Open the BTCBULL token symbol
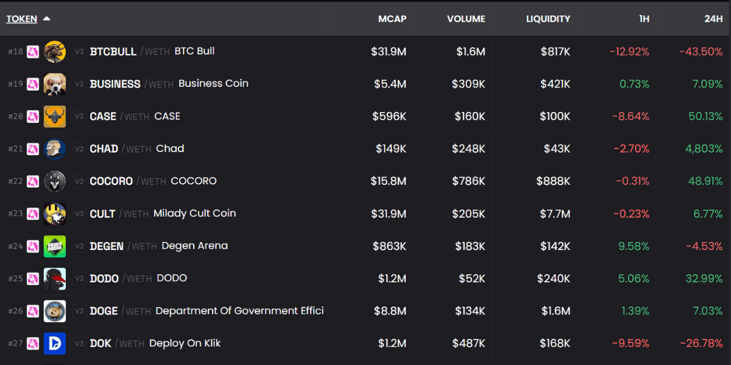The width and height of the screenshot is (731, 365). tap(113, 52)
